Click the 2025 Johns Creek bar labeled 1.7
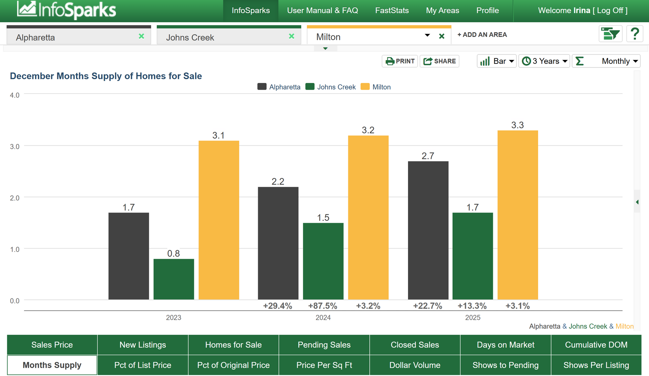Image resolution: width=649 pixels, height=376 pixels. click(473, 256)
